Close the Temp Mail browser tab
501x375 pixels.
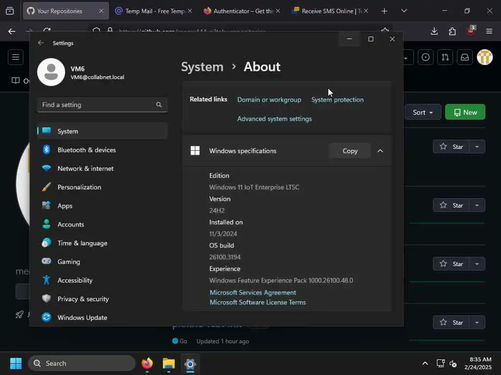click(x=190, y=11)
